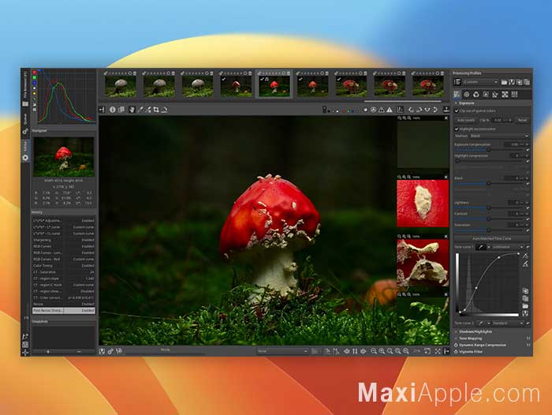The width and height of the screenshot is (552, 415).
Task: Edit image in external editor icon
Action: click(119, 351)
